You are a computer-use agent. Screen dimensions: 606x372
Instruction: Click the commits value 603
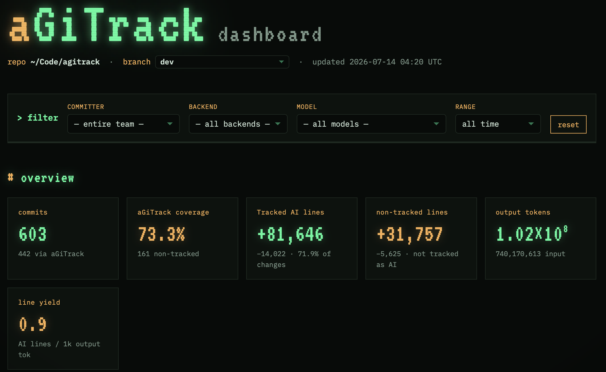tap(33, 234)
